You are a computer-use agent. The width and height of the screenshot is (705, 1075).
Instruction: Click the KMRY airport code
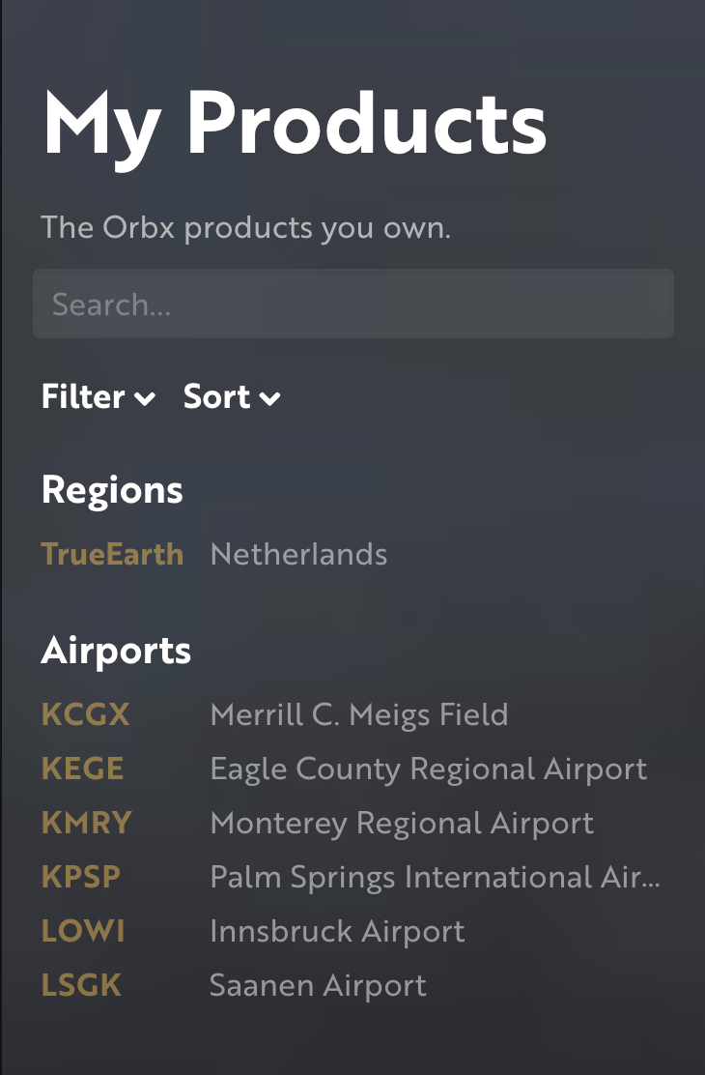tap(86, 824)
